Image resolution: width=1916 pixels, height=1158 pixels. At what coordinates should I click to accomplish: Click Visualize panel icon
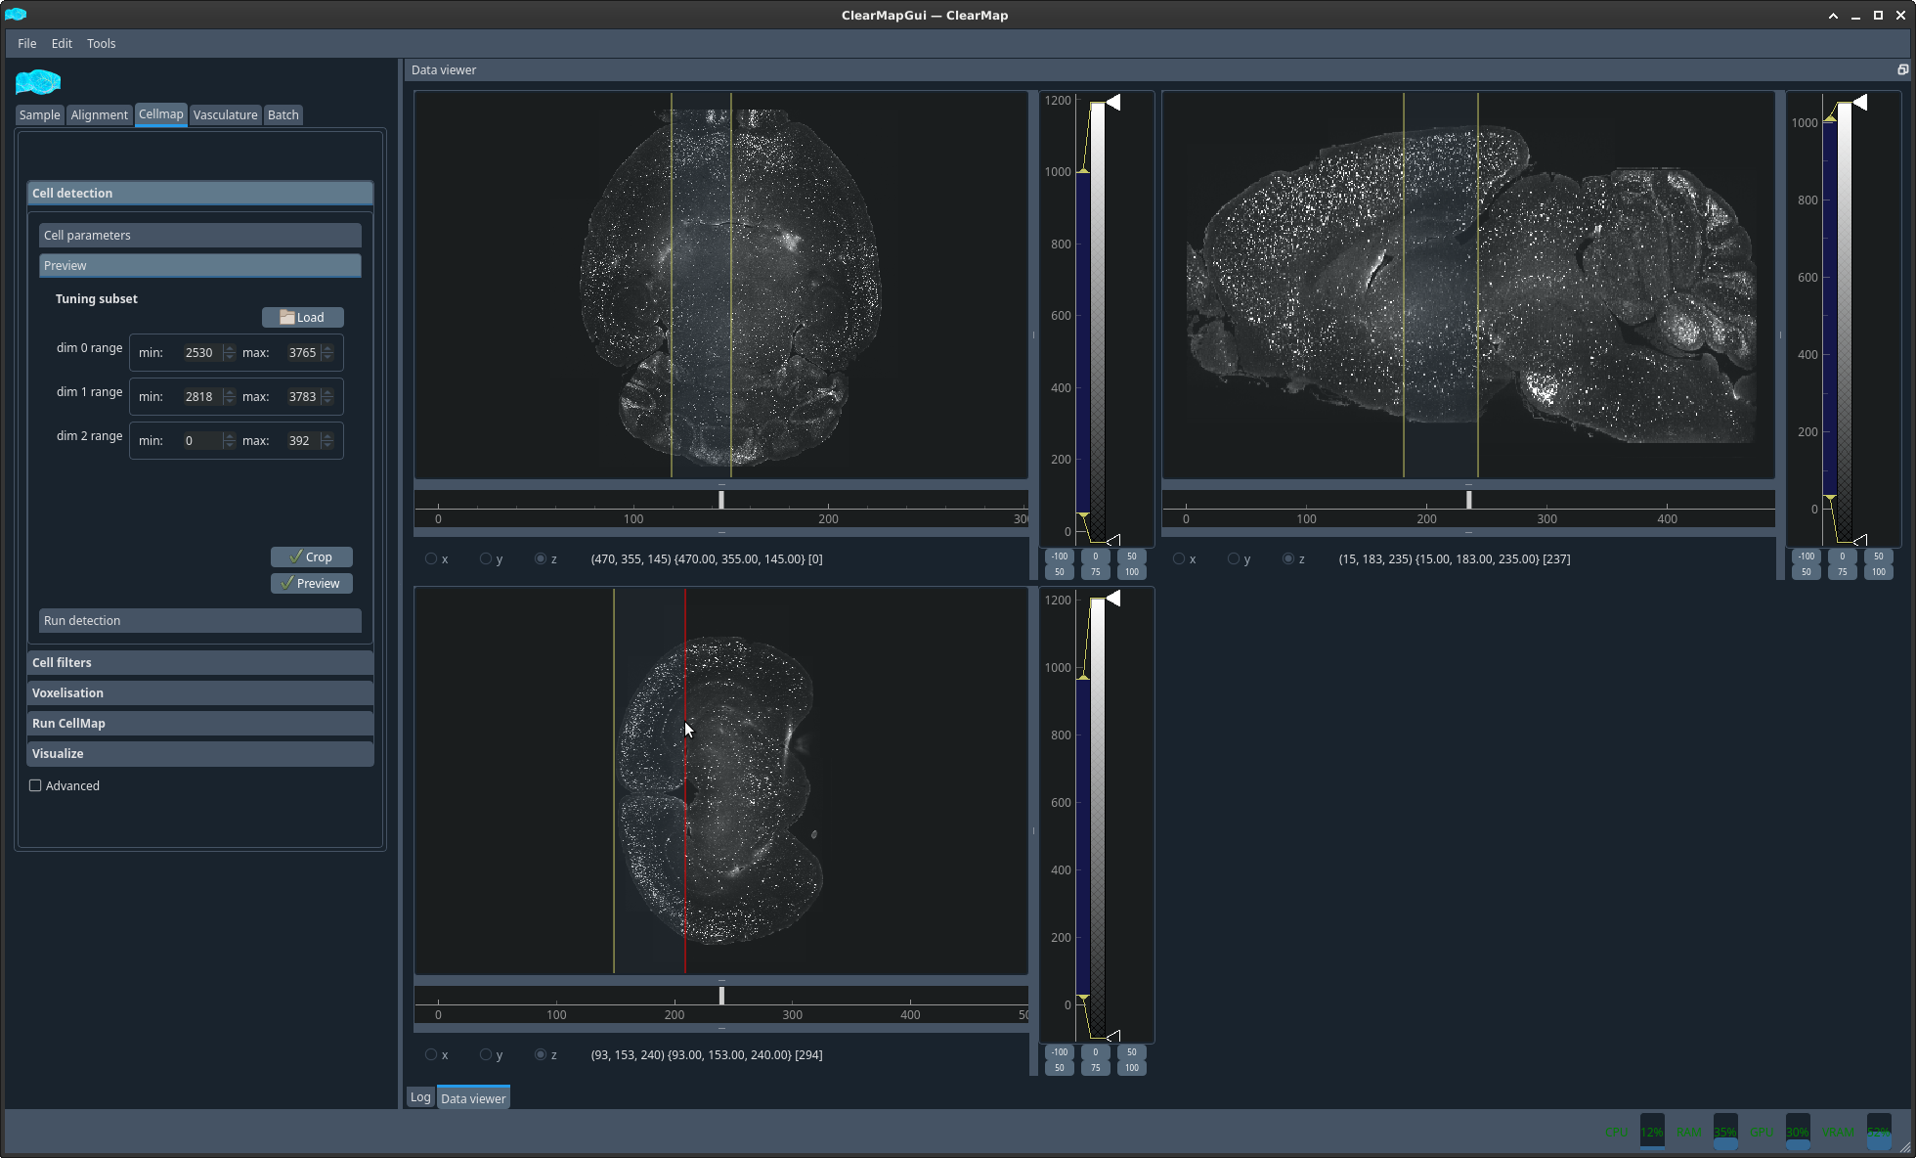click(x=198, y=753)
